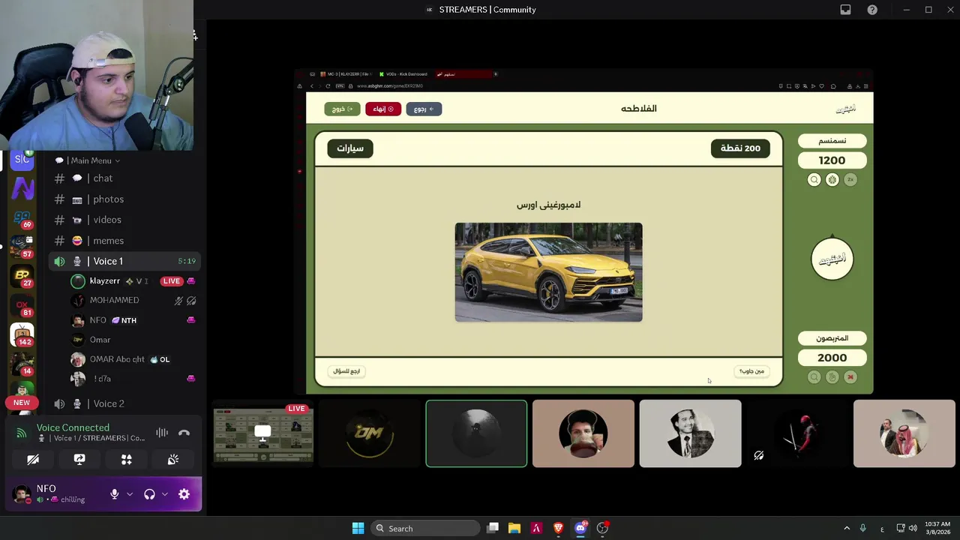This screenshot has height=540, width=960.
Task: Click magnifier power-up under score 1200
Action: 814,180
